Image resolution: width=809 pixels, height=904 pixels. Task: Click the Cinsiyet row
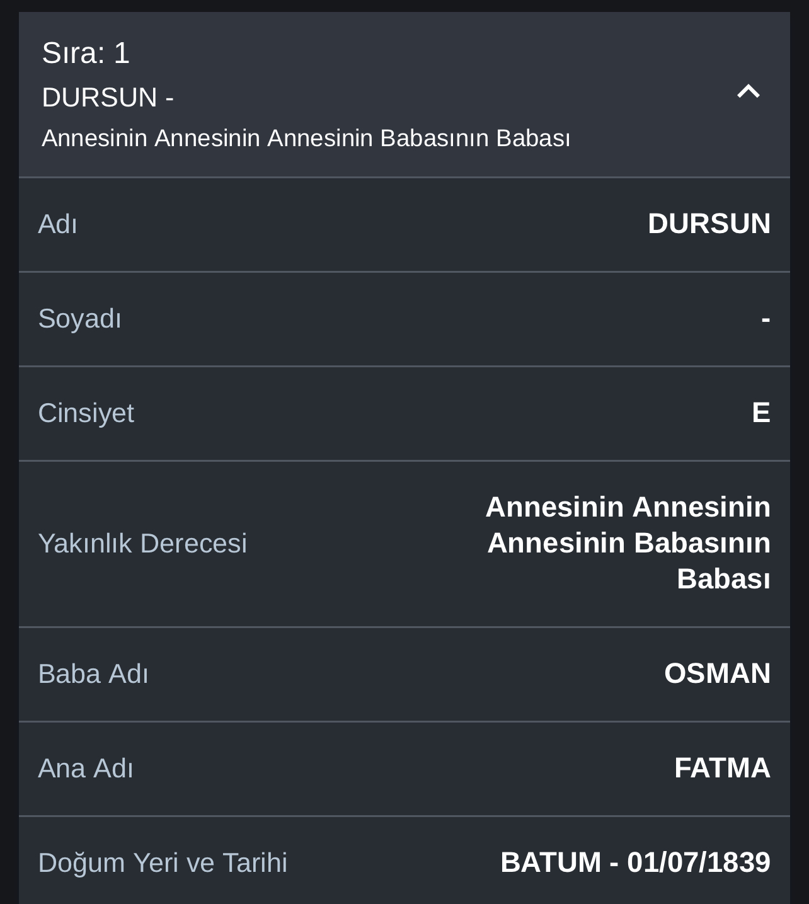[x=404, y=413]
